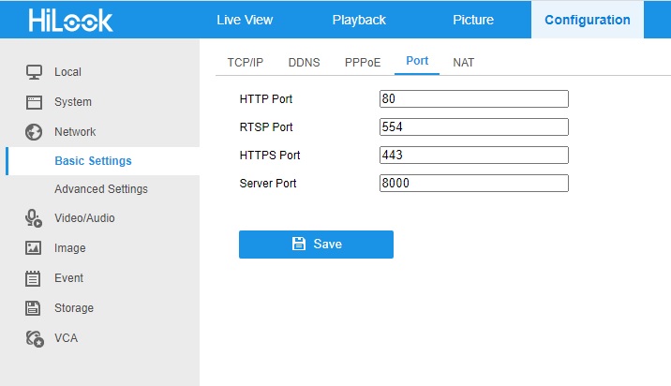The height and width of the screenshot is (386, 671).
Task: Click the HTTP Port input field
Action: 474,98
